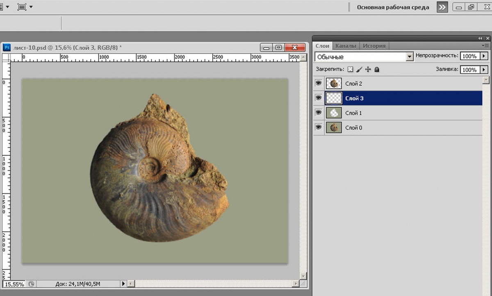The width and height of the screenshot is (492, 296).
Task: Click the zoom percentage field 15,55%
Action: pyautogui.click(x=14, y=284)
